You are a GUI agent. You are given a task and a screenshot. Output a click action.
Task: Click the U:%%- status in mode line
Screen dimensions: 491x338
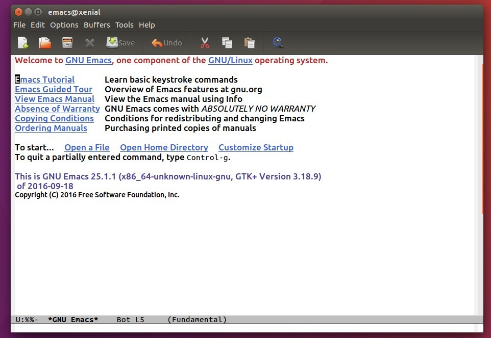click(x=27, y=320)
